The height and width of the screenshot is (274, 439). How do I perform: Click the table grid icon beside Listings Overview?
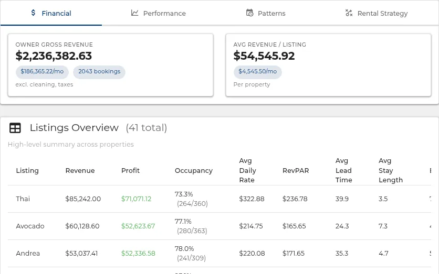tap(15, 128)
